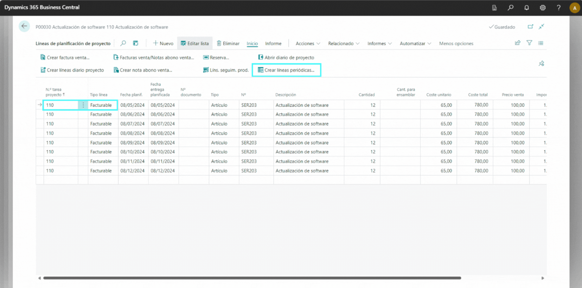Click the horizontal scrollbar at bottom
Viewport: 582px width, 288px height.
252,278
